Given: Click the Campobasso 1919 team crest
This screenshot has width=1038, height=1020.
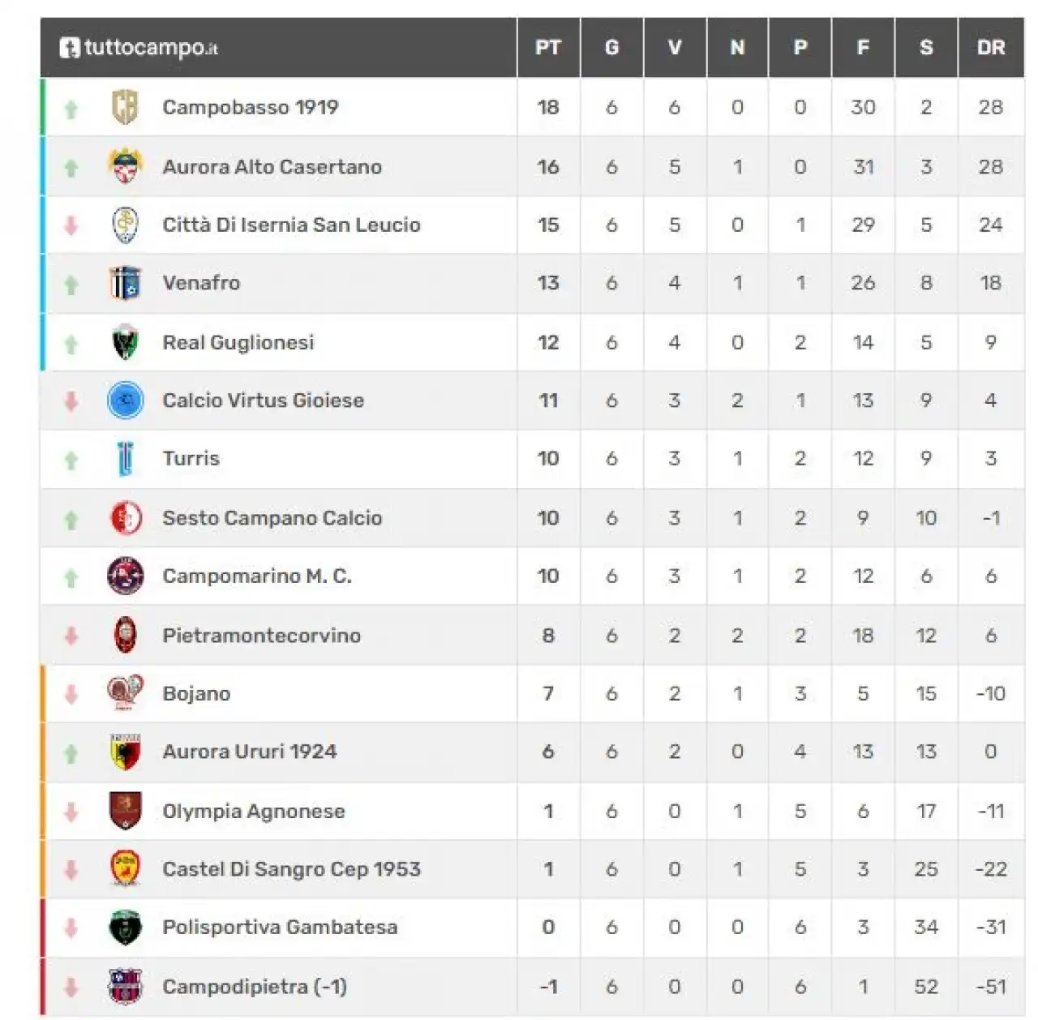Looking at the screenshot, I should (125, 107).
